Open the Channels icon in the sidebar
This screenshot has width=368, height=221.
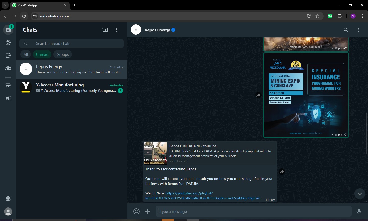[x=8, y=55]
